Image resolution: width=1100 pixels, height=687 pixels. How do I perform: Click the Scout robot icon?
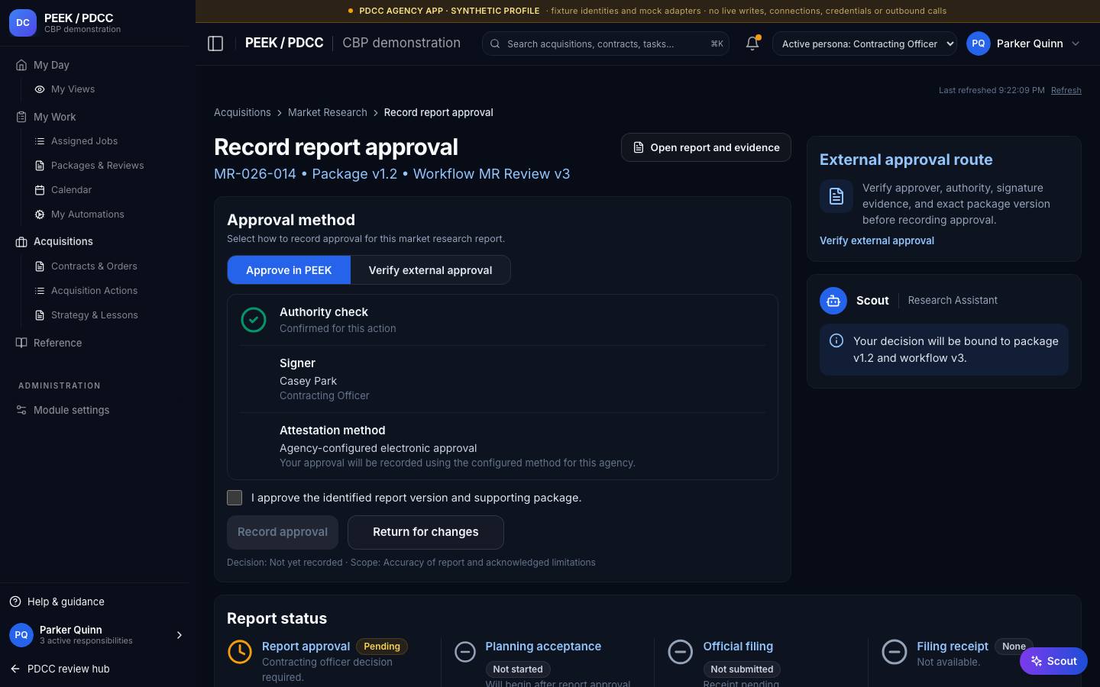click(x=833, y=301)
